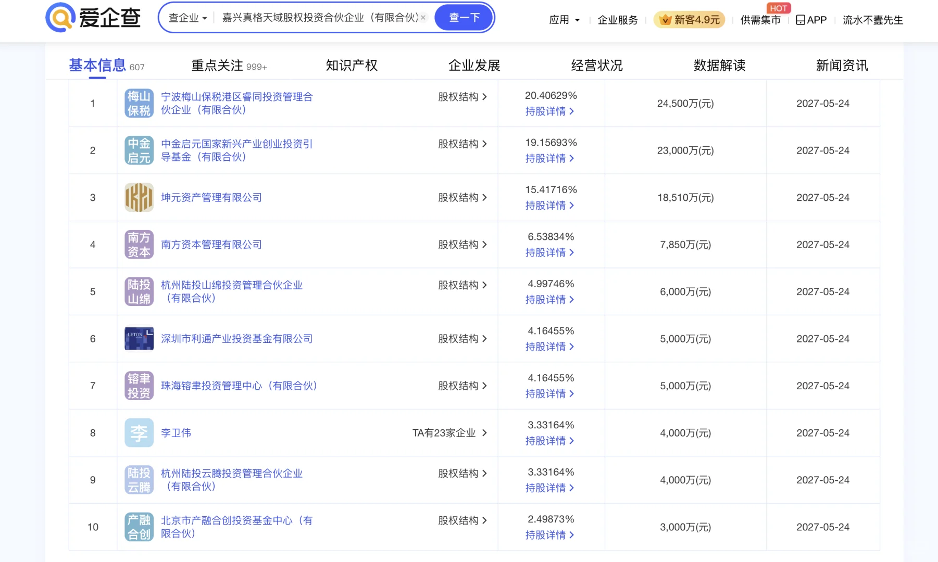Screen dimensions: 938x562
Task: Click the 李 avatar icon for 李卫伟
Action: (139, 433)
